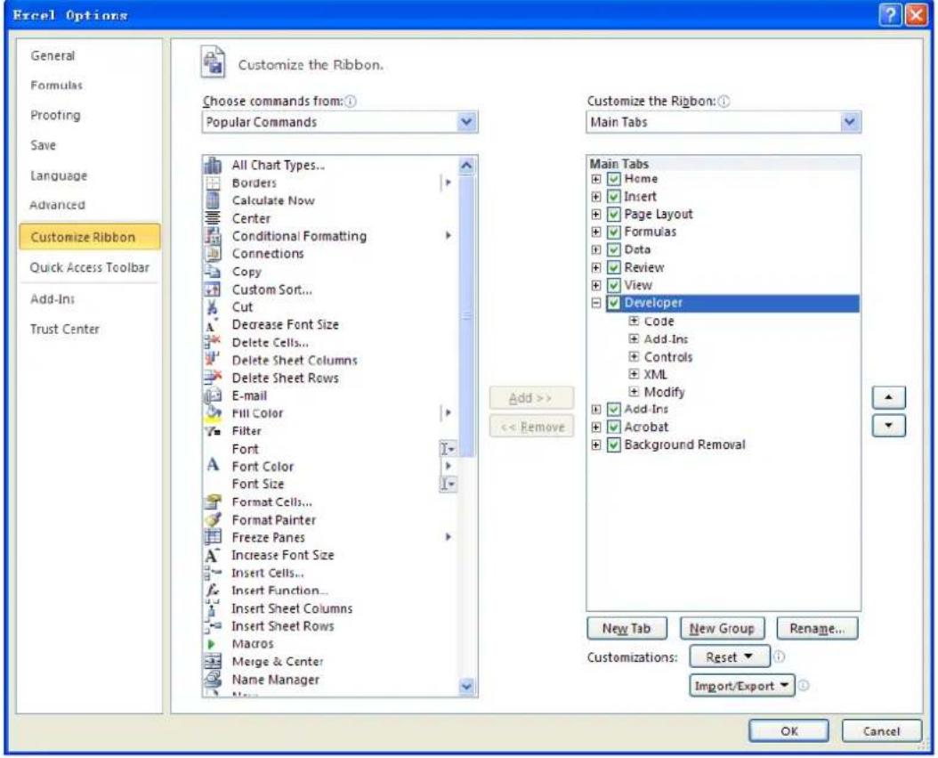Uncheck the Data tab checkbox
Screen dimensions: 938x758
pyautogui.click(x=613, y=249)
